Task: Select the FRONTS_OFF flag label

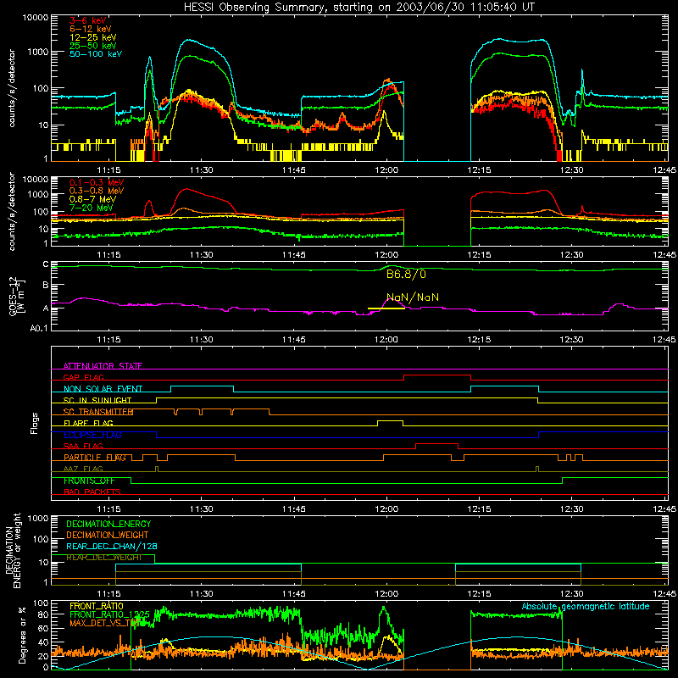Action: point(89,481)
